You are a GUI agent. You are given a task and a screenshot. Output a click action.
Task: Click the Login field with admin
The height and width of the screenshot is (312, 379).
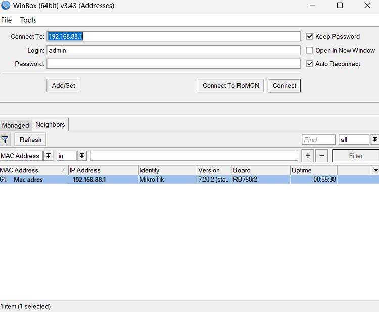[173, 50]
